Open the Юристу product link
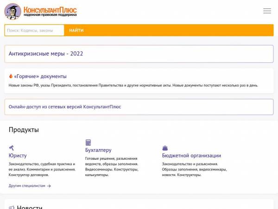 (18, 156)
